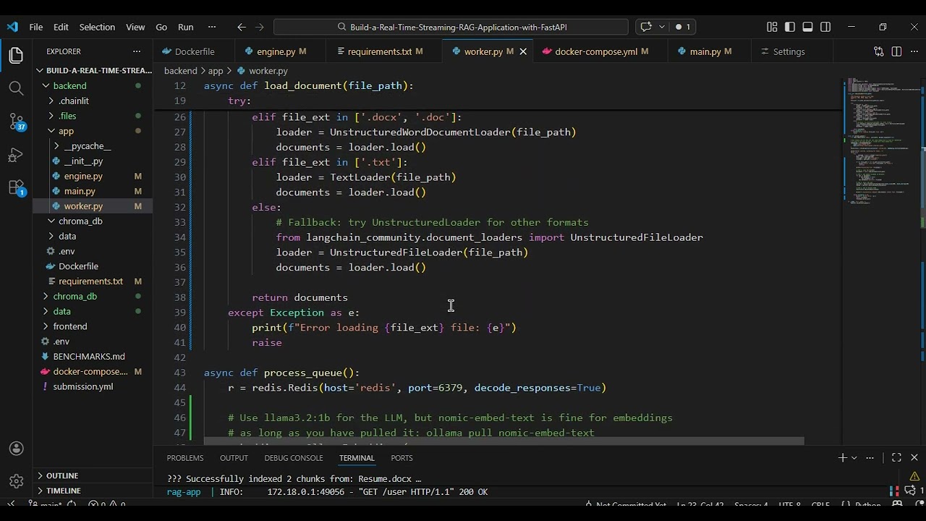The width and height of the screenshot is (926, 521).
Task: Go forward with the navigation arrow
Action: click(260, 27)
